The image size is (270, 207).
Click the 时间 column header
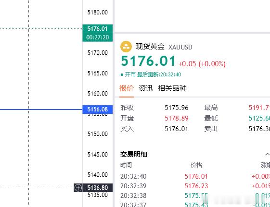tap(126, 165)
